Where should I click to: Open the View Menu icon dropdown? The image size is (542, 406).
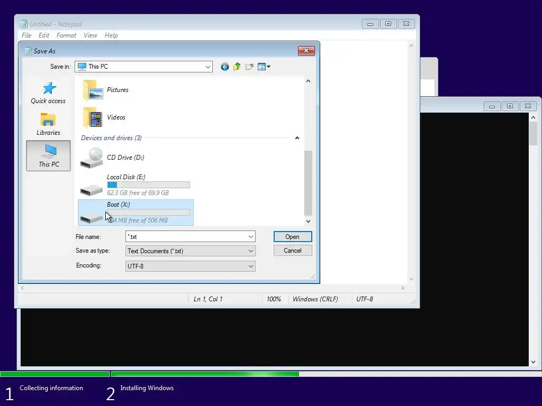click(x=264, y=67)
